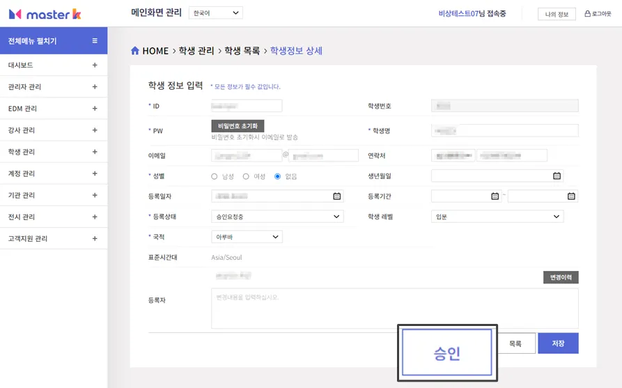The image size is (622, 388).
Task: Go to 학생 목록 breadcrumb link
Action: point(242,51)
